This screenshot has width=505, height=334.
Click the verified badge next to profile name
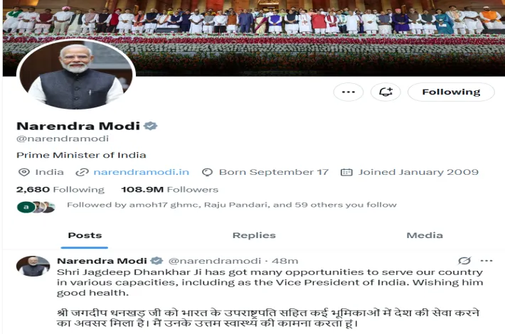tap(150, 126)
